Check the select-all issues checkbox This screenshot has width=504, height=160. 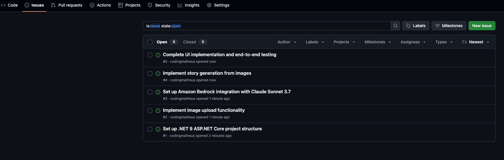[x=150, y=42]
